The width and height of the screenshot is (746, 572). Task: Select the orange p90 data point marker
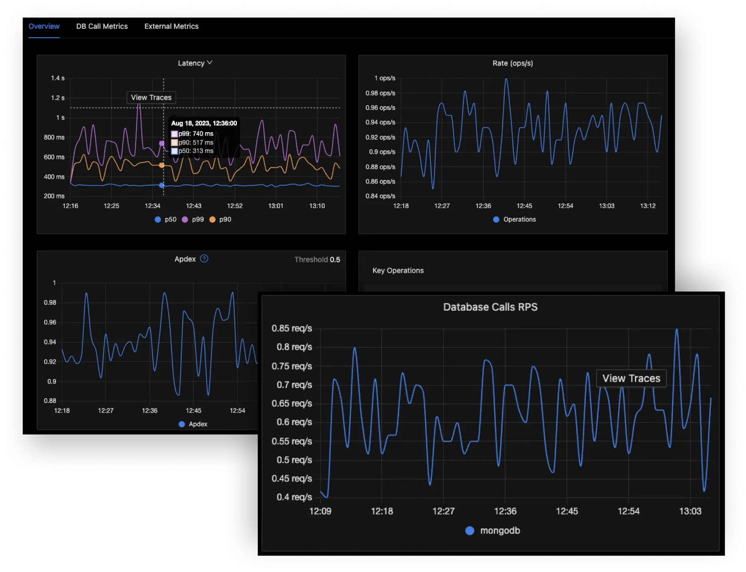click(x=162, y=165)
